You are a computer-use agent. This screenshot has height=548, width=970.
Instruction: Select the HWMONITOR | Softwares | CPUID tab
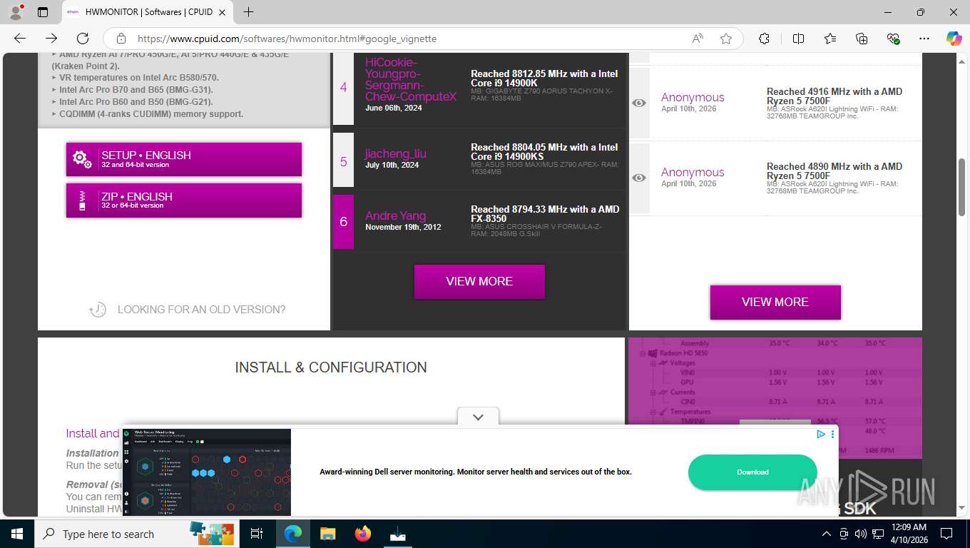point(148,12)
